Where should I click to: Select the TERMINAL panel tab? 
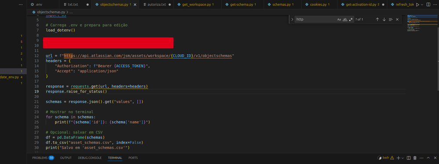[x=115, y=158]
